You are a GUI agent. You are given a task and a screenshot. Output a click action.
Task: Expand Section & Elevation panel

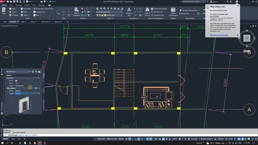click(x=156, y=19)
